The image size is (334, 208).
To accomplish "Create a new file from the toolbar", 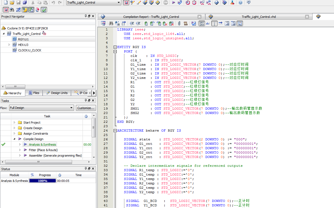I will [x=6, y=2].
